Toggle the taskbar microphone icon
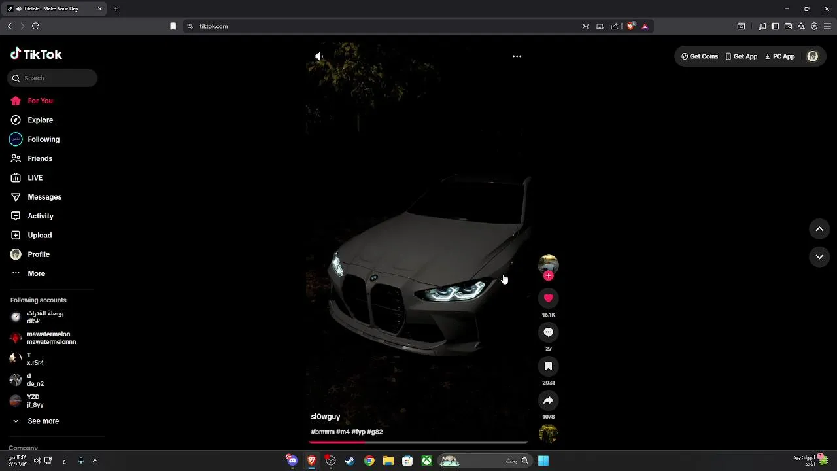The height and width of the screenshot is (471, 837). [x=81, y=461]
